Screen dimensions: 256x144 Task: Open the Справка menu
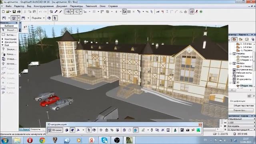point(113,6)
